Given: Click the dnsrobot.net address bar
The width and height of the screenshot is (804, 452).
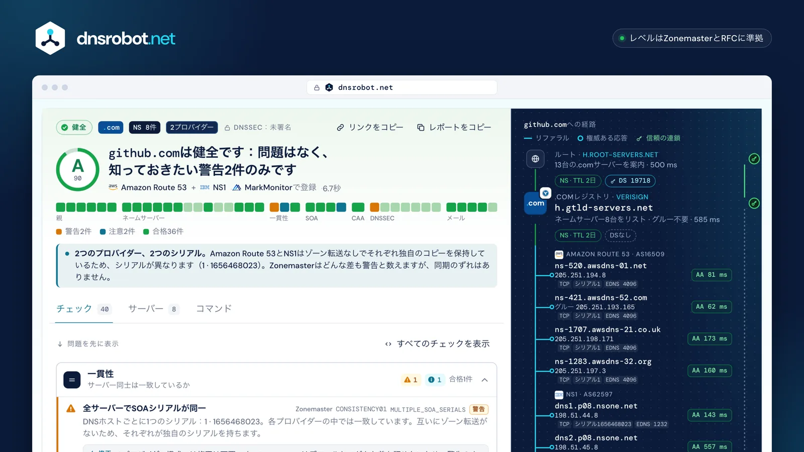Looking at the screenshot, I should 402,87.
